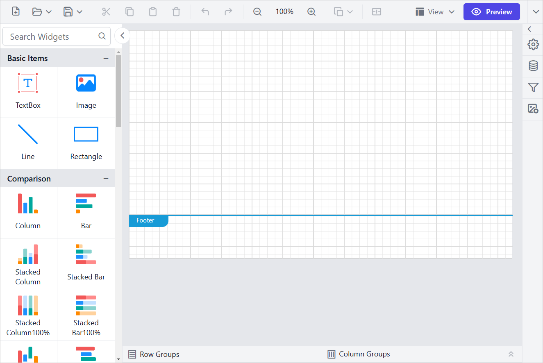This screenshot has width=543, height=363.
Task: Click the 100% zoom level value
Action: pos(284,11)
